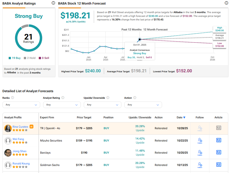Open Goldman Sachs article icon
Viewport: 230px width, 173px height.
(219, 165)
